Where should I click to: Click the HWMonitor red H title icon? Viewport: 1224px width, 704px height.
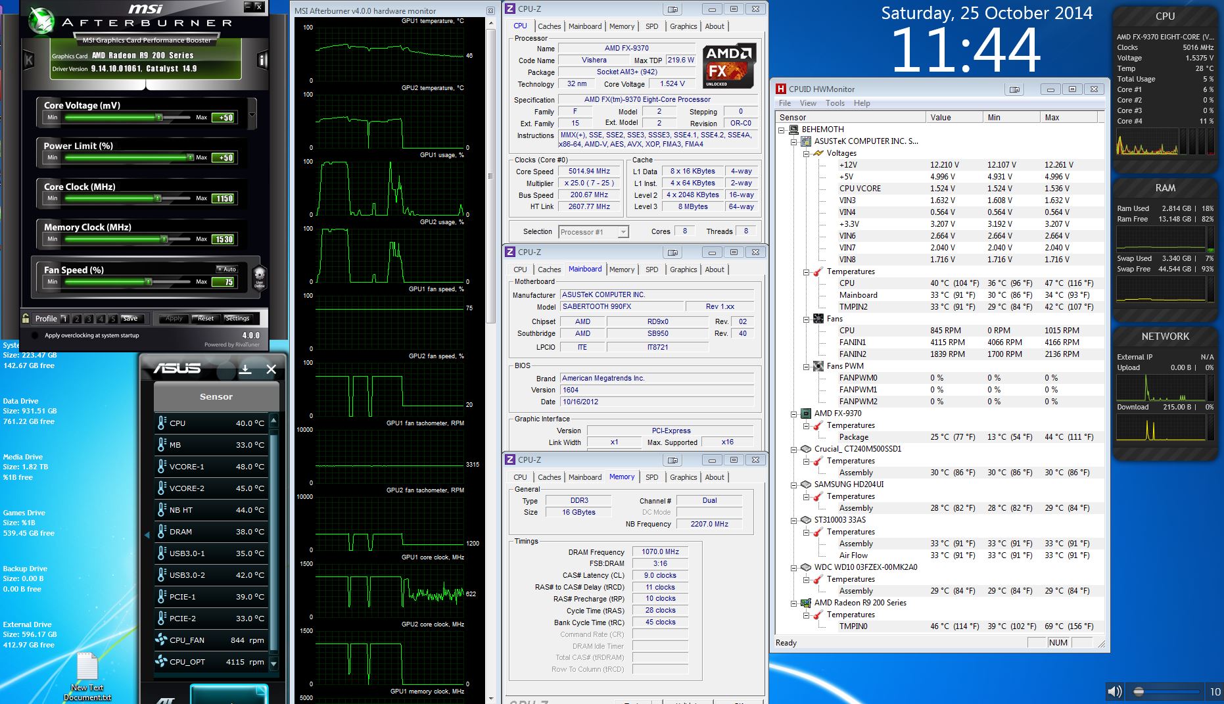780,89
